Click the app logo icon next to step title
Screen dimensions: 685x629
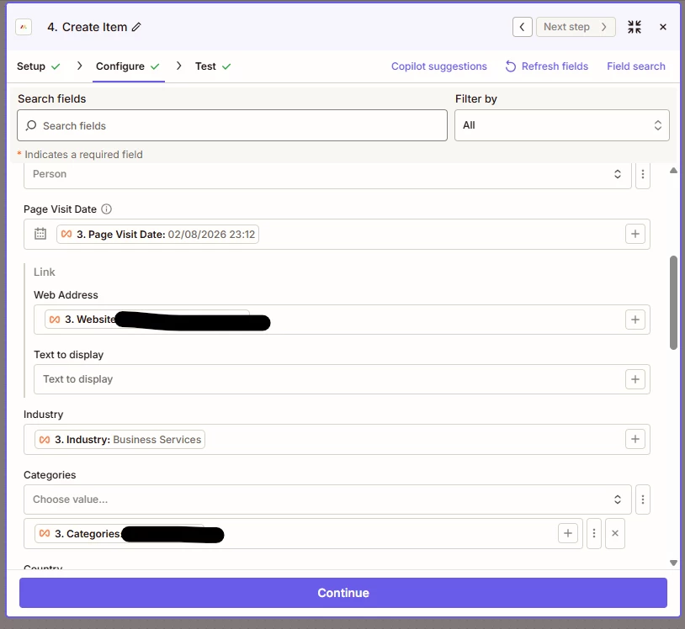pos(24,27)
